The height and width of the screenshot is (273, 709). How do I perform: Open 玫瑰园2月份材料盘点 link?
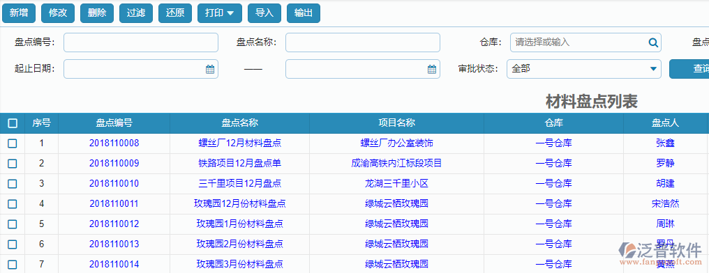(x=239, y=244)
